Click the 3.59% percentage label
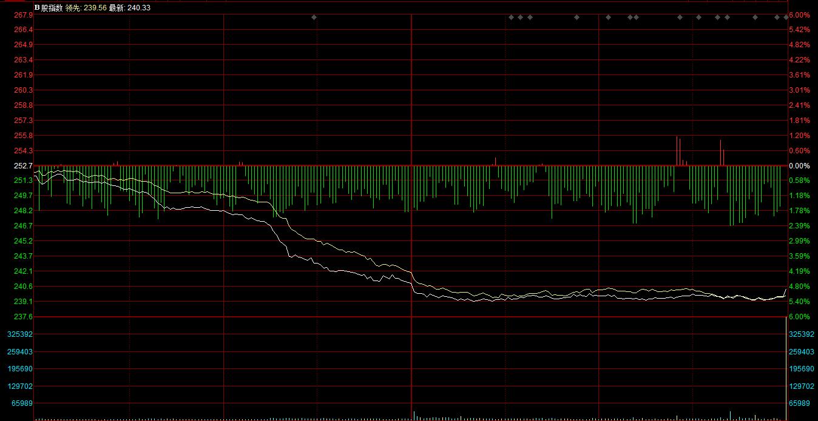Screen dimensions: 818x421 [x=799, y=256]
